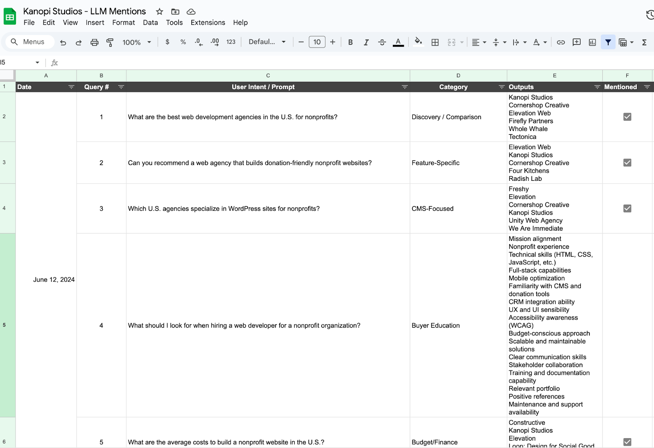Format as currency with dollar icon
The width and height of the screenshot is (654, 448).
[167, 42]
